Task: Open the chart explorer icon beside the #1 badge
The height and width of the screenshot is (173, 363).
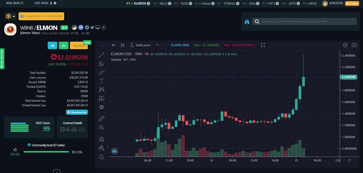Action: coord(74,28)
